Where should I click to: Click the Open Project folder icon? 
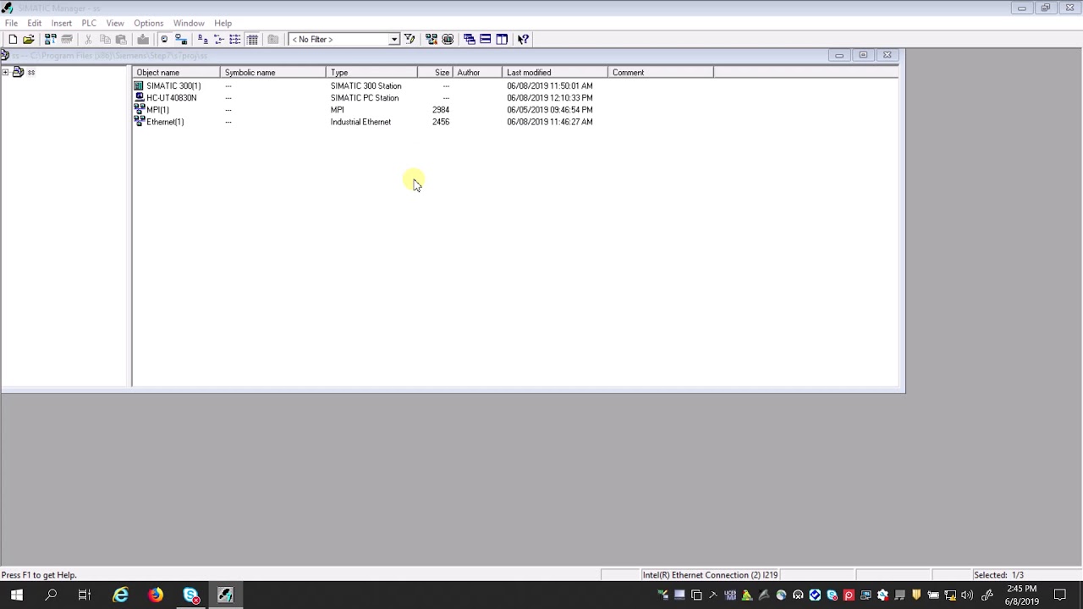29,39
